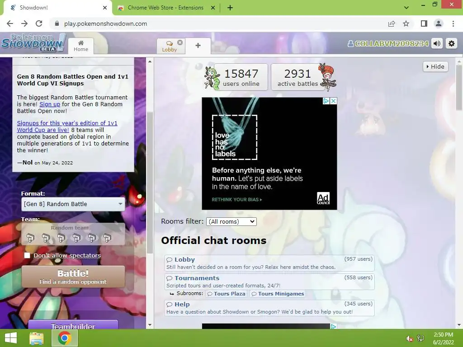Viewport: 463px width, 347px height.
Task: Join the Lobby chat room
Action: coord(269,263)
